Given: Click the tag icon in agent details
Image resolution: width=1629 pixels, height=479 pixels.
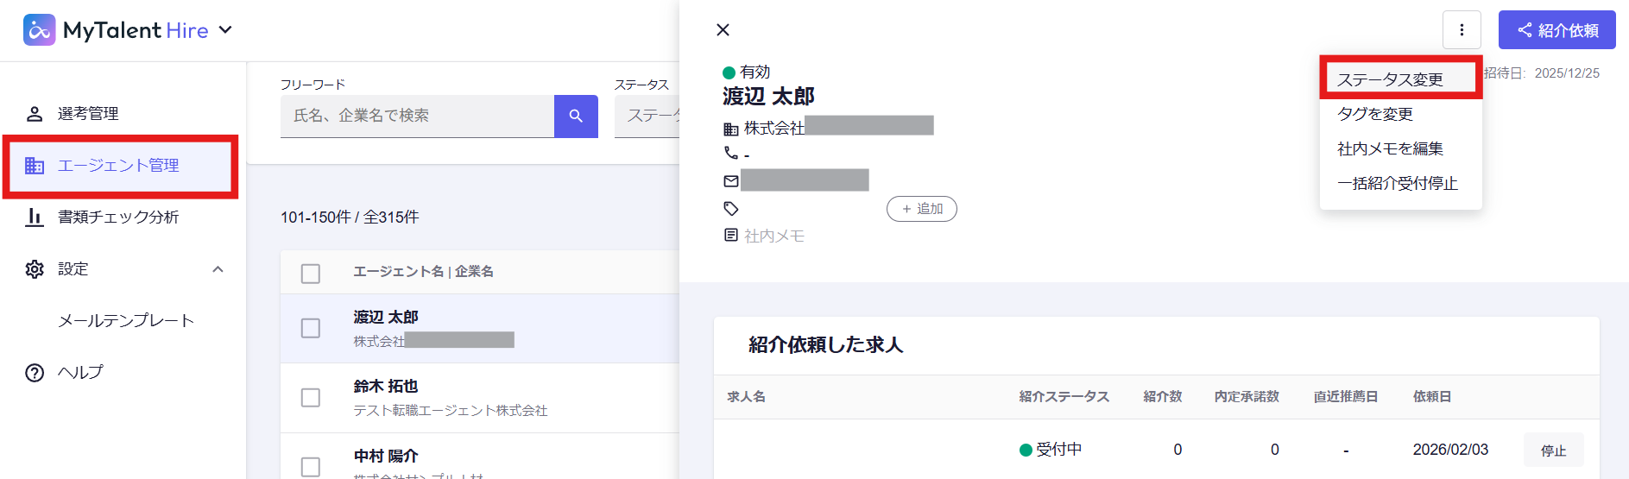Looking at the screenshot, I should [731, 209].
